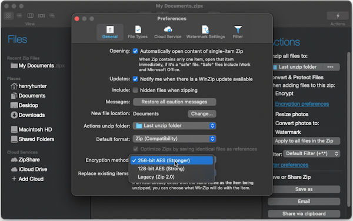
Task: Click the ellipsis button beside Last unzip folder
Action: [x=331, y=67]
